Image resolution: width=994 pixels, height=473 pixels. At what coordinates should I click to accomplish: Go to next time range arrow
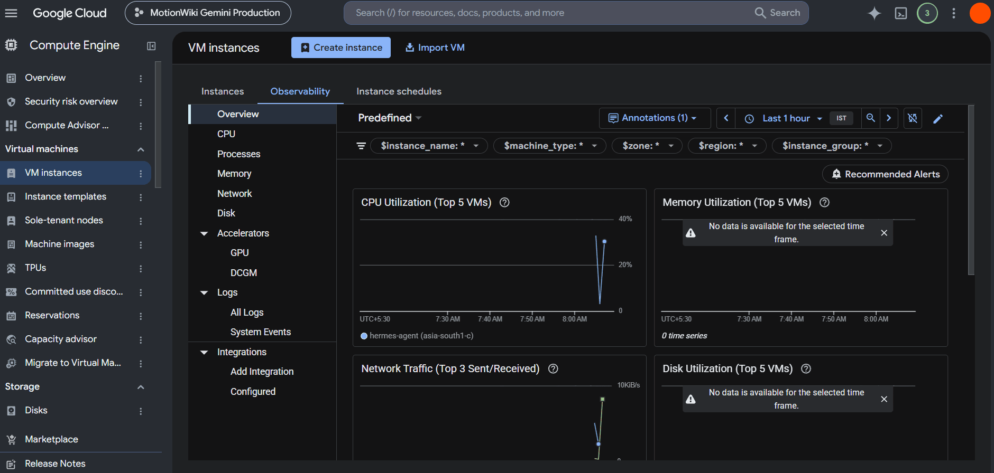[x=889, y=118]
